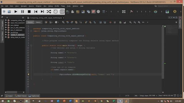Viewport: 184px width, 103px height.
Task: Click the editor vertical scrollbar
Action: point(163,53)
